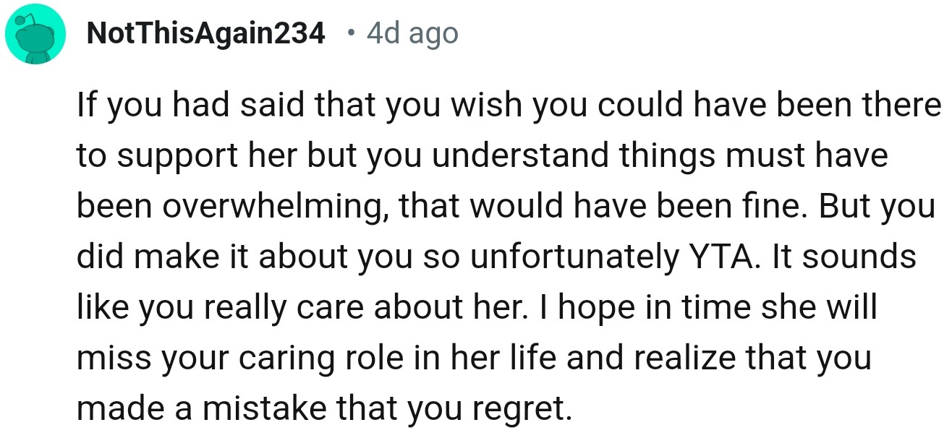Click the dot separator before the timestamp
The image size is (952, 438).
[x=351, y=33]
